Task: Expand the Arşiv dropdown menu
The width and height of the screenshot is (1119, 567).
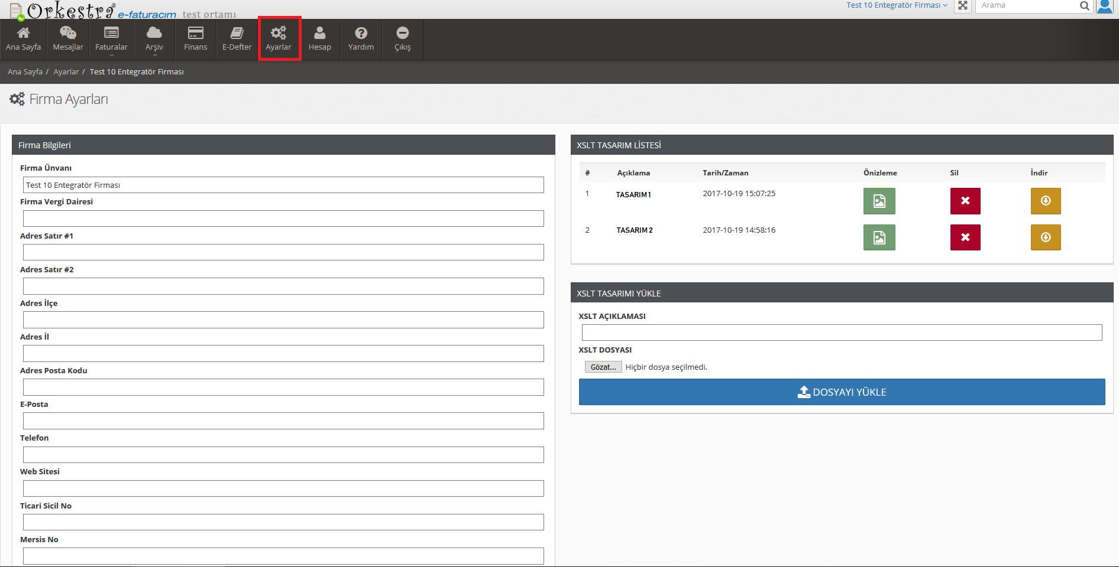Action: click(154, 39)
